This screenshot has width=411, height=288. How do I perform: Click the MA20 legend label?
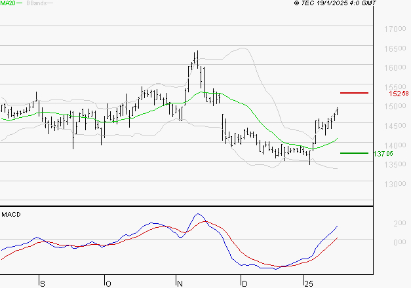click(x=8, y=3)
